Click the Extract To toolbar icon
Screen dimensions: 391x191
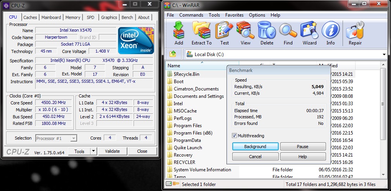click(201, 31)
